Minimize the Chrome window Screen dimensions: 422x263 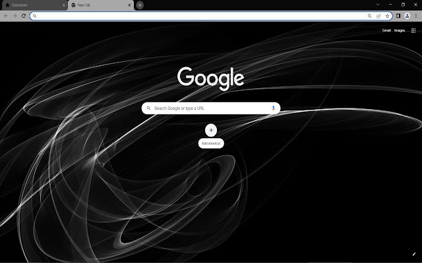(x=390, y=5)
